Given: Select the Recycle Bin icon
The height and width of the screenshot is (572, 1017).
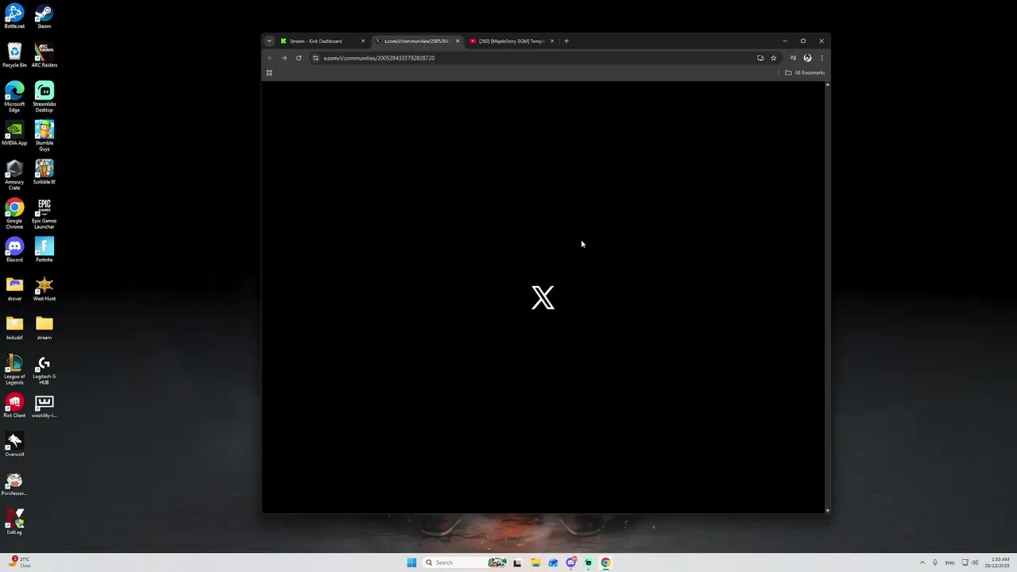Looking at the screenshot, I should tap(14, 56).
